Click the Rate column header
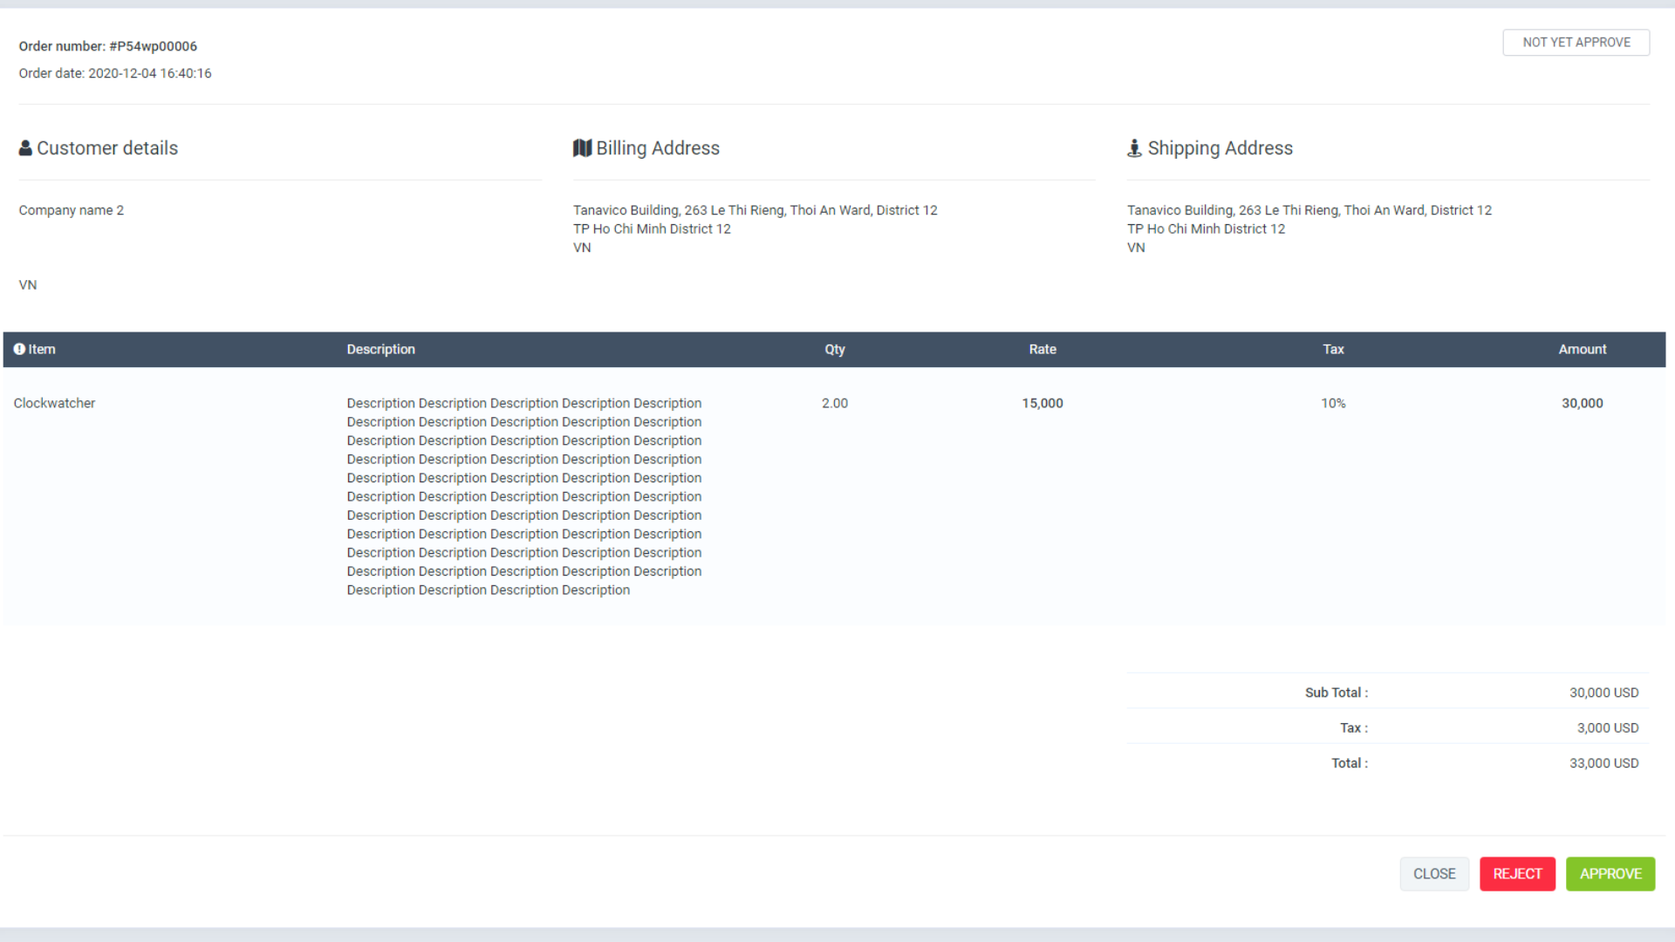This screenshot has width=1675, height=942. (x=1042, y=349)
